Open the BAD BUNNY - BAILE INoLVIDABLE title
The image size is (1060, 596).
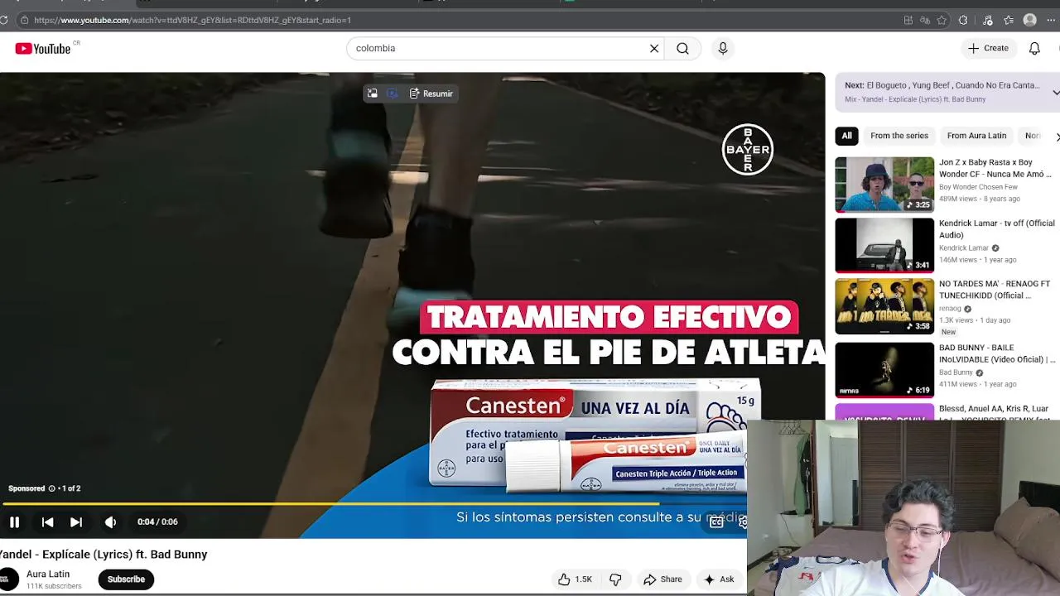[x=997, y=353]
